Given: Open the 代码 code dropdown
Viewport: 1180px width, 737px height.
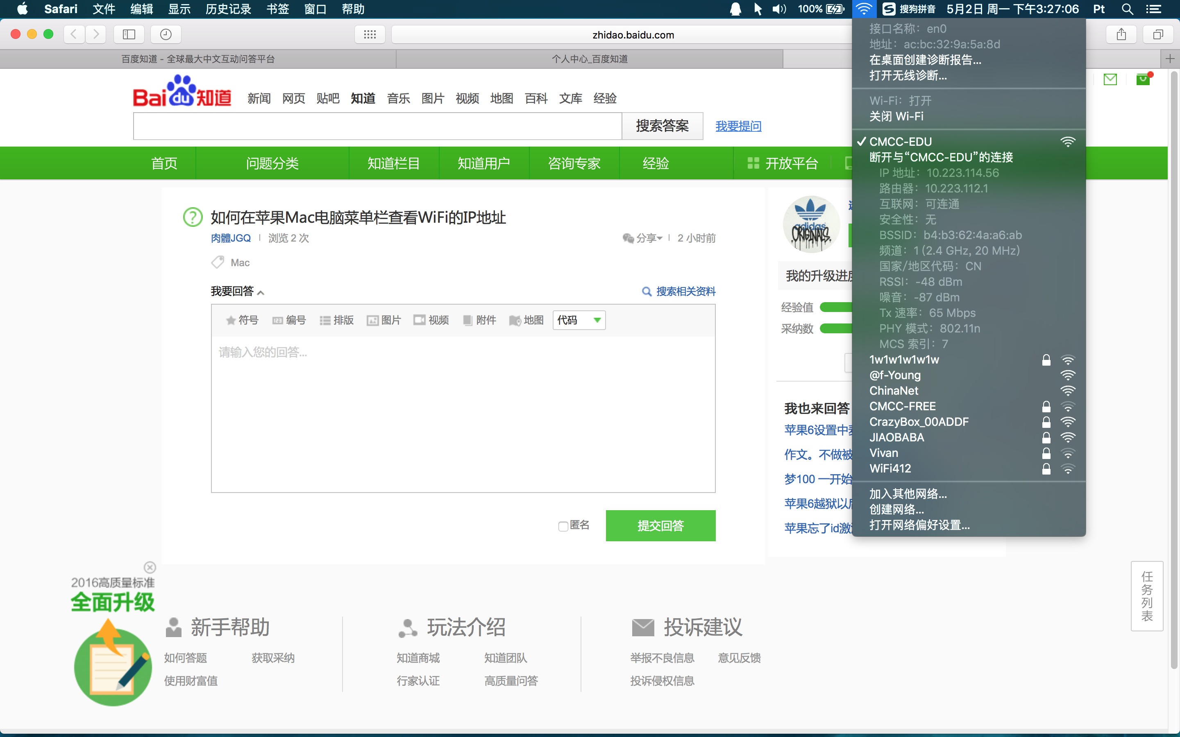Looking at the screenshot, I should pos(579,320).
